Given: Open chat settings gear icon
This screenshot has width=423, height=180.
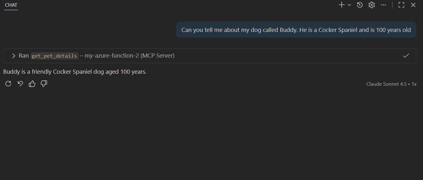Looking at the screenshot, I should [372, 5].
